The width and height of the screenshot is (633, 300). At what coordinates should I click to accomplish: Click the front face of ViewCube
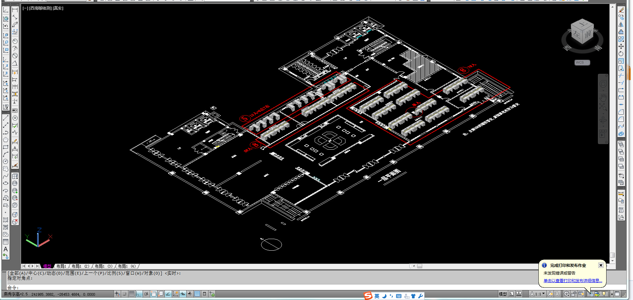tap(588, 34)
